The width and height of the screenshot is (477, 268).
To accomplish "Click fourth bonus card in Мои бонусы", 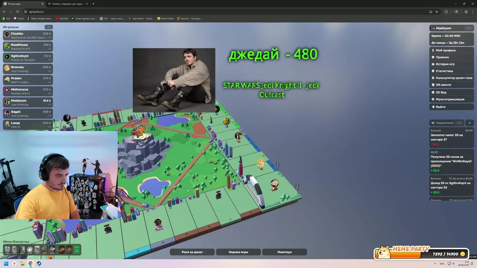I will 30,249.
